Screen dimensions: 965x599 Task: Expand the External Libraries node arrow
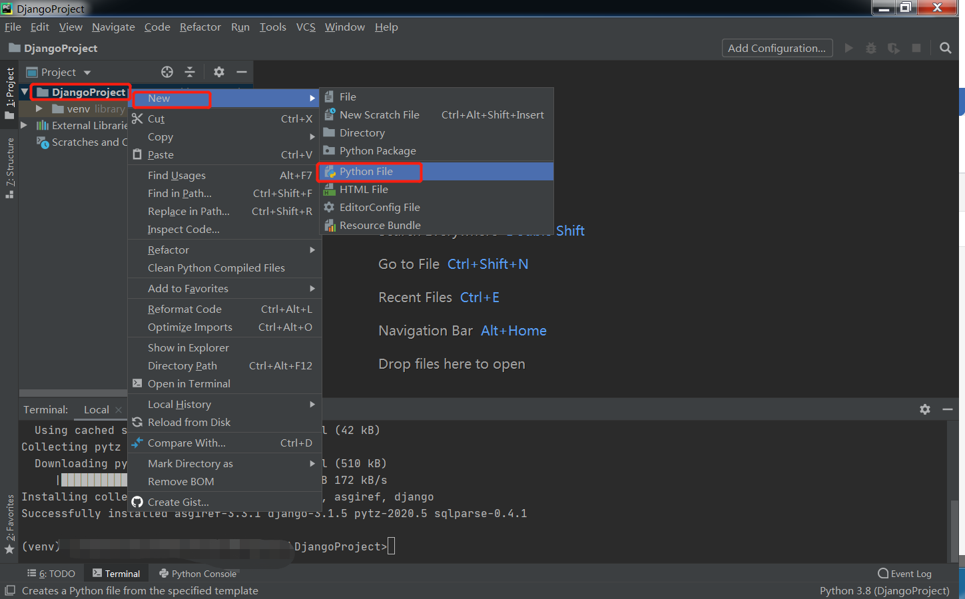(x=24, y=125)
